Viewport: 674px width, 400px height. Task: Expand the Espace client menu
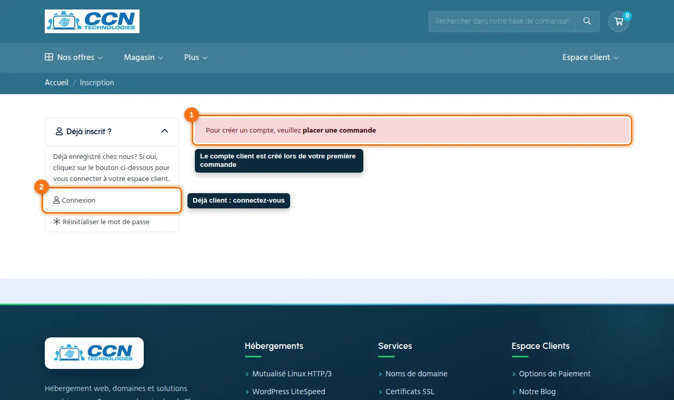pos(590,57)
